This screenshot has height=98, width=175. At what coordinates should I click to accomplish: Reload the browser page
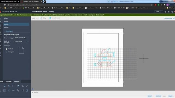(x=5, y=5)
